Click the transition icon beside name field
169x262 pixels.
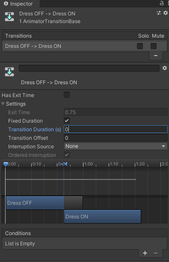tap(9, 72)
